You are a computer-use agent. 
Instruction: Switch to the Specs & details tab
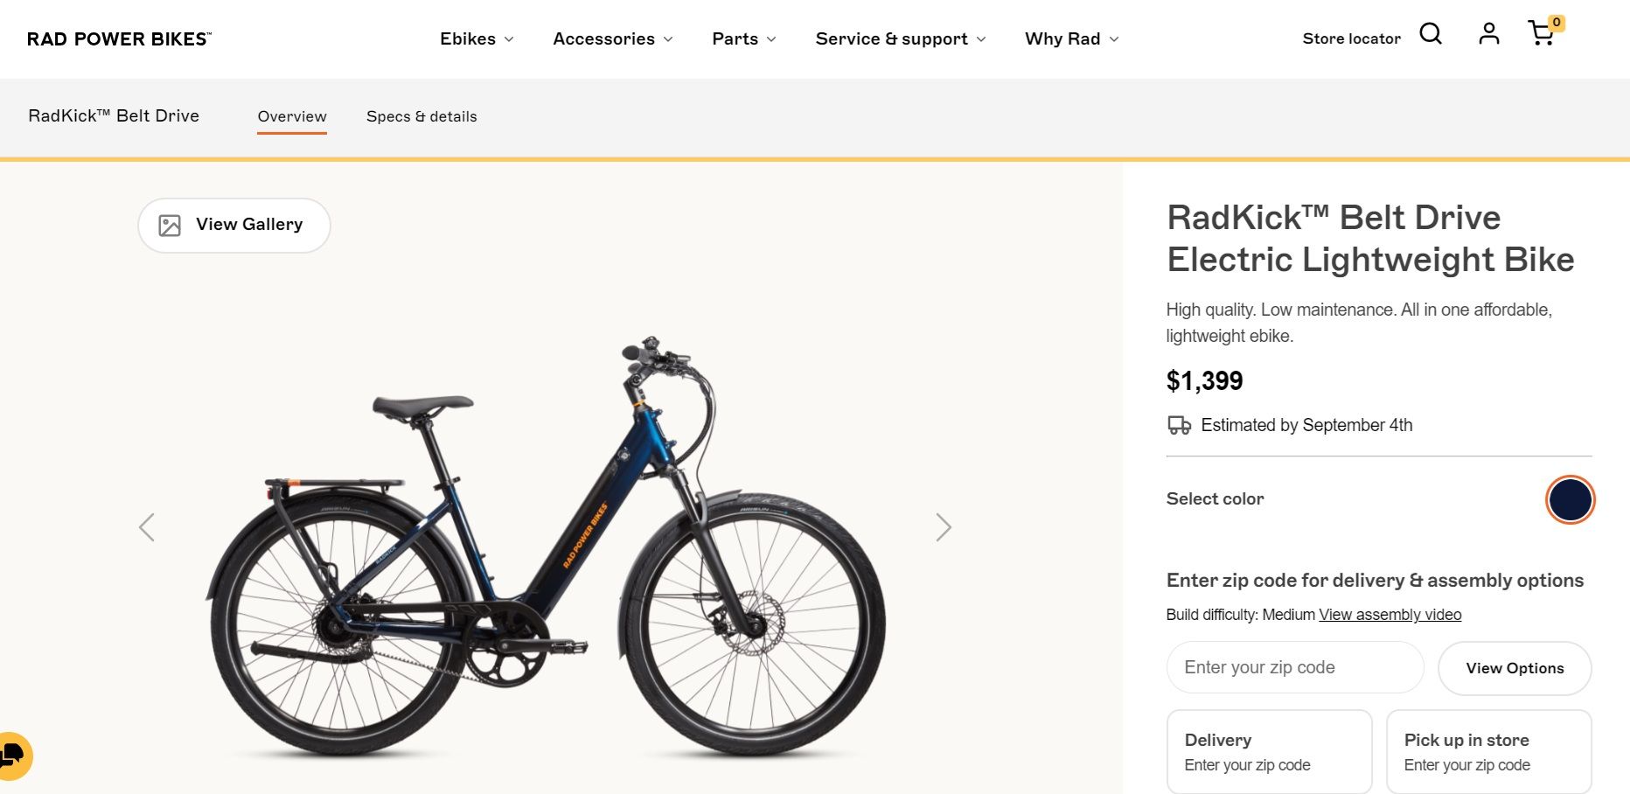coord(421,116)
